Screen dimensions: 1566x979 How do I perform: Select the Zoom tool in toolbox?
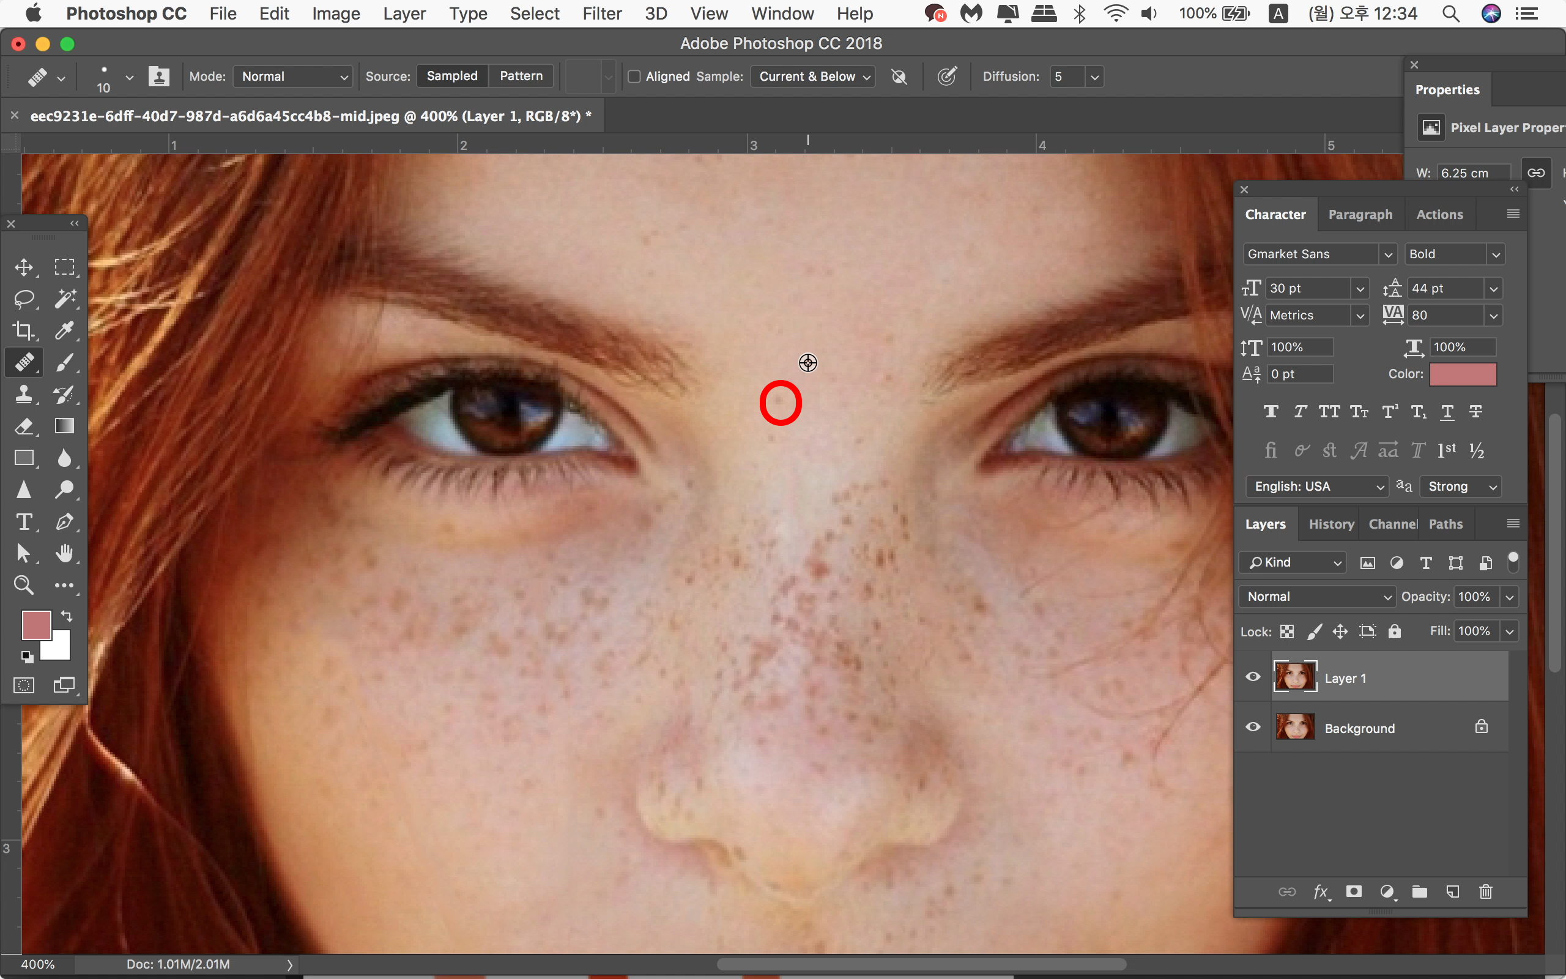click(x=24, y=586)
